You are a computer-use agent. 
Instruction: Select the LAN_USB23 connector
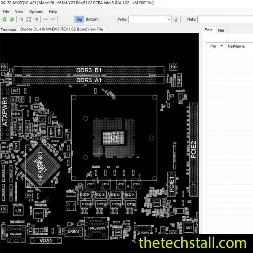(x=97, y=228)
